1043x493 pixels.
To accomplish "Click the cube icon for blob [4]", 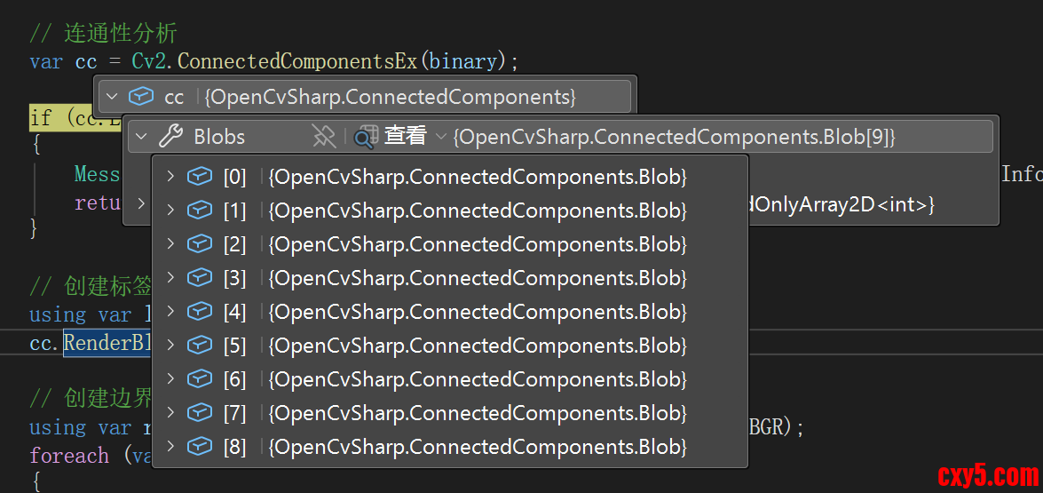I will point(200,312).
